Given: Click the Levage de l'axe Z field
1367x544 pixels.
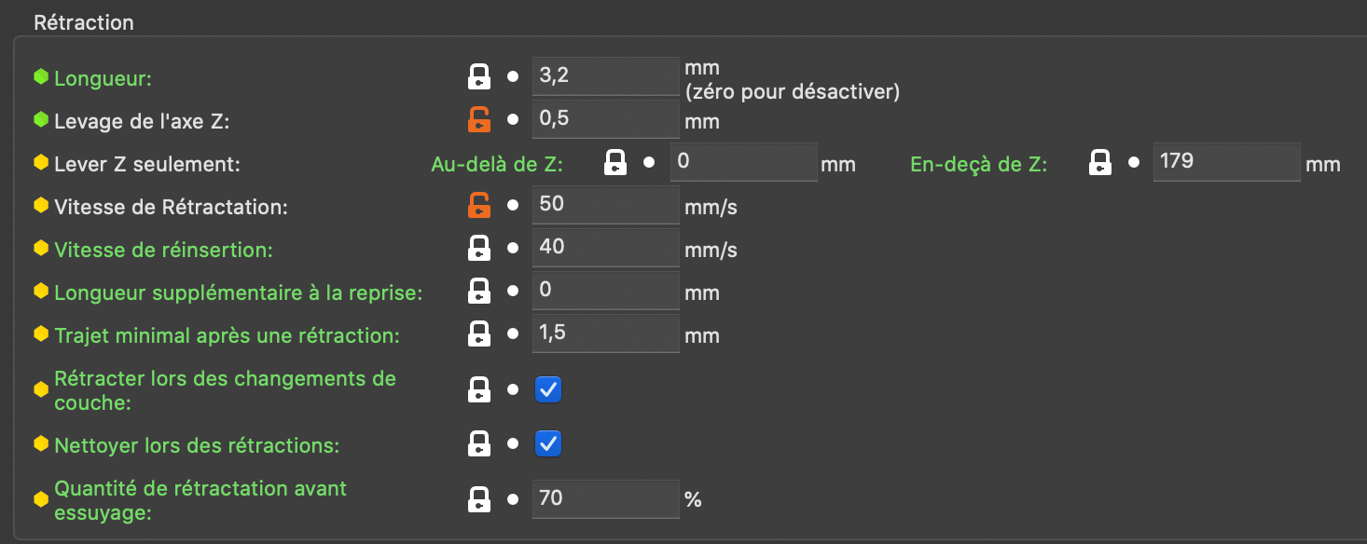Looking at the screenshot, I should point(604,119).
